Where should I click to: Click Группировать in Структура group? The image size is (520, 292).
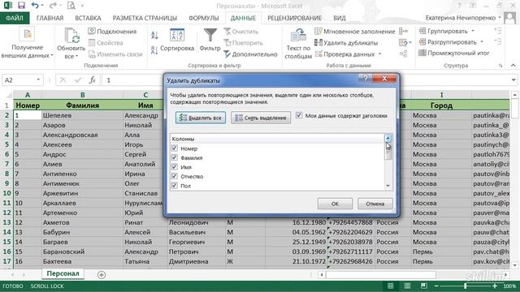444,31
